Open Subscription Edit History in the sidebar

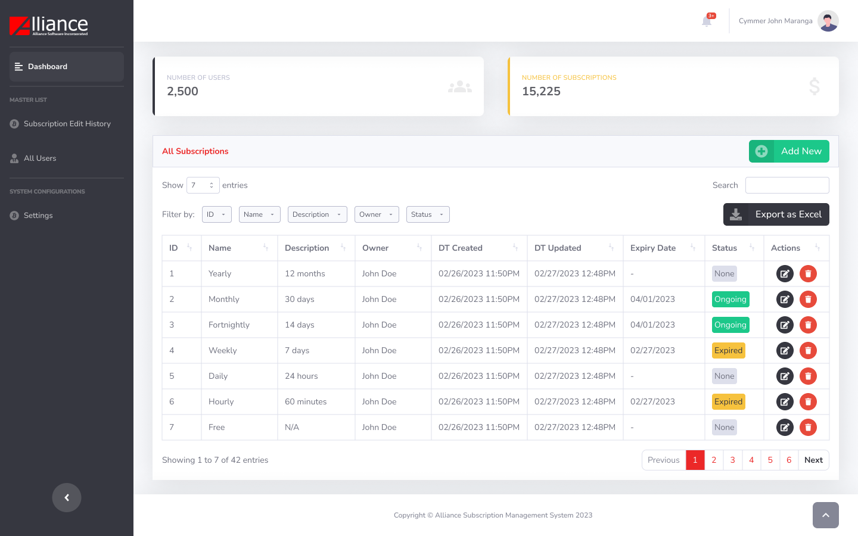(67, 124)
